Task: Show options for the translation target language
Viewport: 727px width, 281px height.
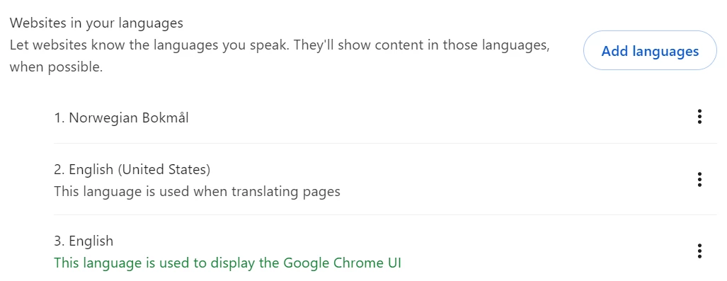Action: pos(699,180)
